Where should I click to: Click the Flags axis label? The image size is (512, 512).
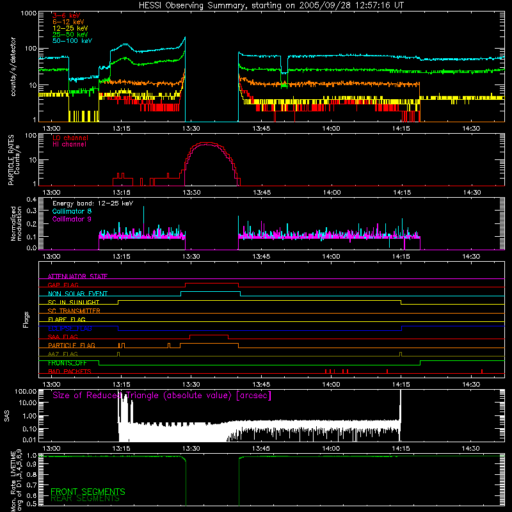pyautogui.click(x=26, y=319)
